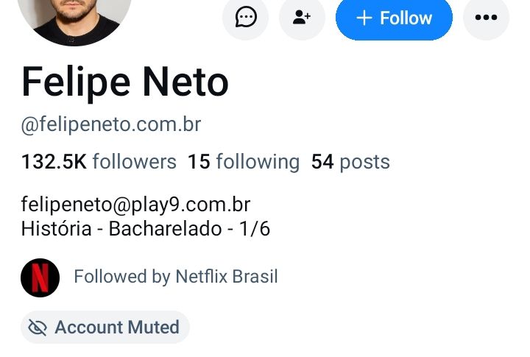530x357 pixels.
Task: Open chat message with Felipe Neto
Action: tap(245, 17)
